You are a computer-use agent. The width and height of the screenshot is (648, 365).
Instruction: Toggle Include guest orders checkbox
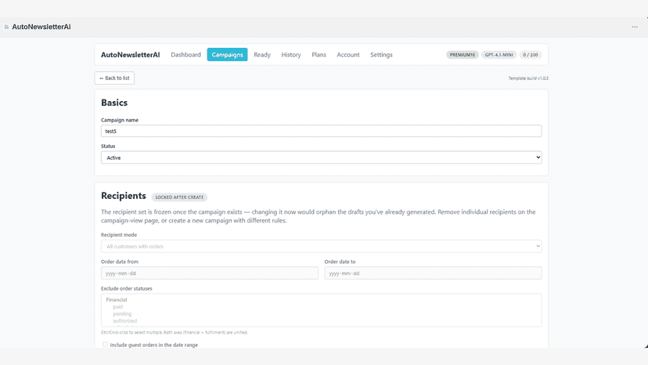click(x=105, y=345)
